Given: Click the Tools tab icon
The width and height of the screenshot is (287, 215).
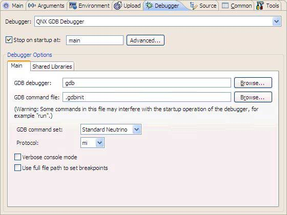Looking at the screenshot, I should (x=260, y=6).
